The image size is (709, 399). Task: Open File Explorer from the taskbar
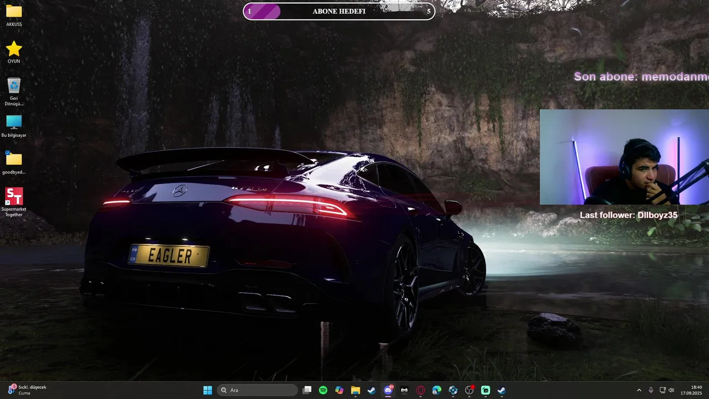(355, 390)
